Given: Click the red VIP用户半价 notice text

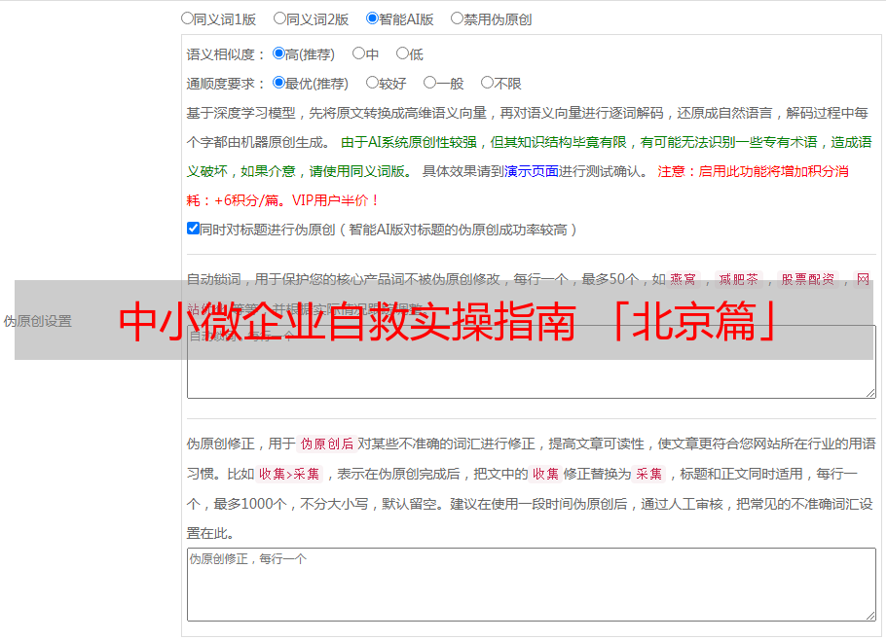Looking at the screenshot, I should pos(336,200).
